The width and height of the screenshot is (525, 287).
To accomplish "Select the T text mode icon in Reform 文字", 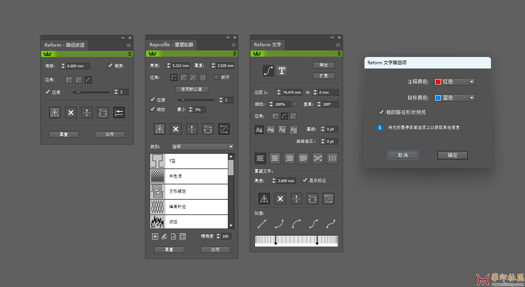I will (x=282, y=70).
